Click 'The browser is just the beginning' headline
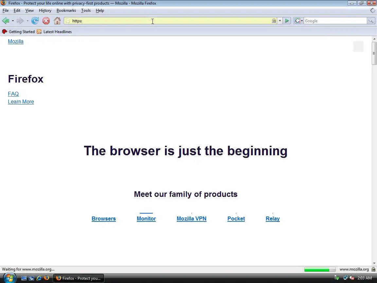This screenshot has height=283, width=377. pos(186,151)
